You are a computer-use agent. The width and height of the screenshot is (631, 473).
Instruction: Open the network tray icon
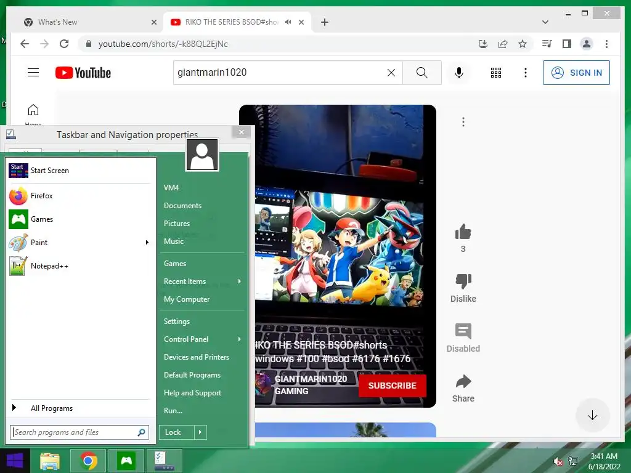(573, 462)
